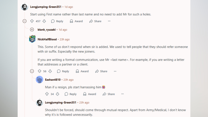Expand the collapsed blank_ryuzaki comment

pos(32,29)
